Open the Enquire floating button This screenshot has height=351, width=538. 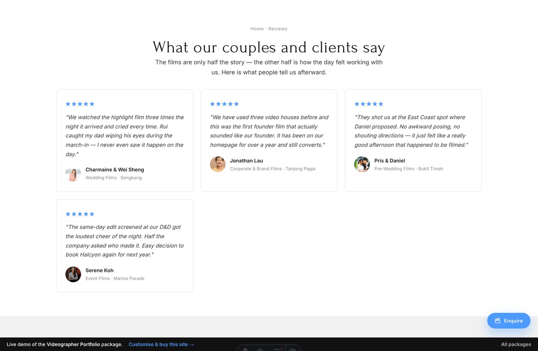509,321
